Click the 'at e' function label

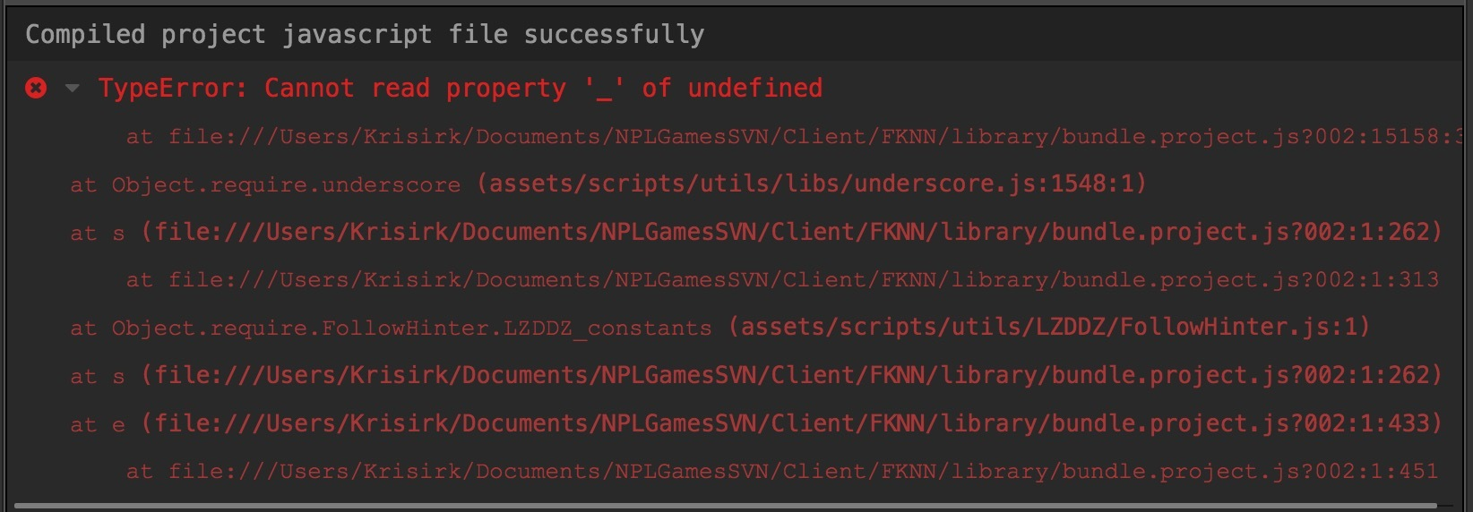97,425
